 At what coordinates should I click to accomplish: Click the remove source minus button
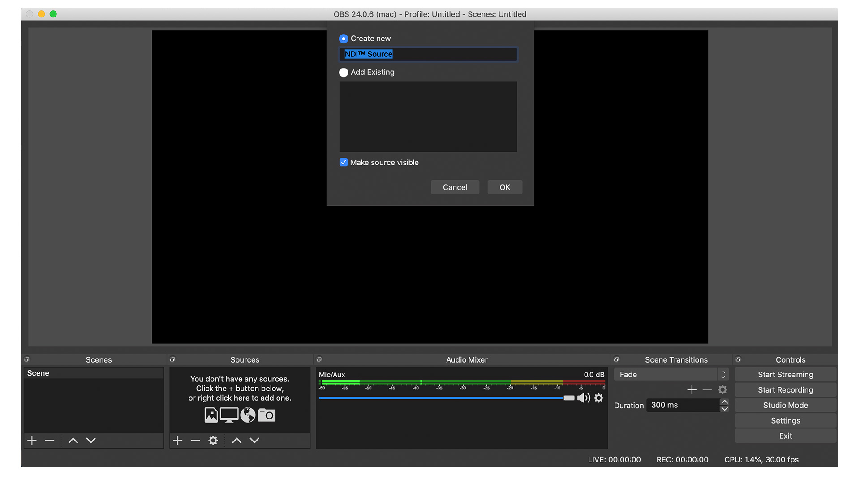[x=195, y=440]
